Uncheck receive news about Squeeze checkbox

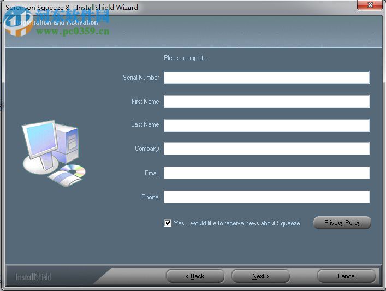tap(168, 223)
